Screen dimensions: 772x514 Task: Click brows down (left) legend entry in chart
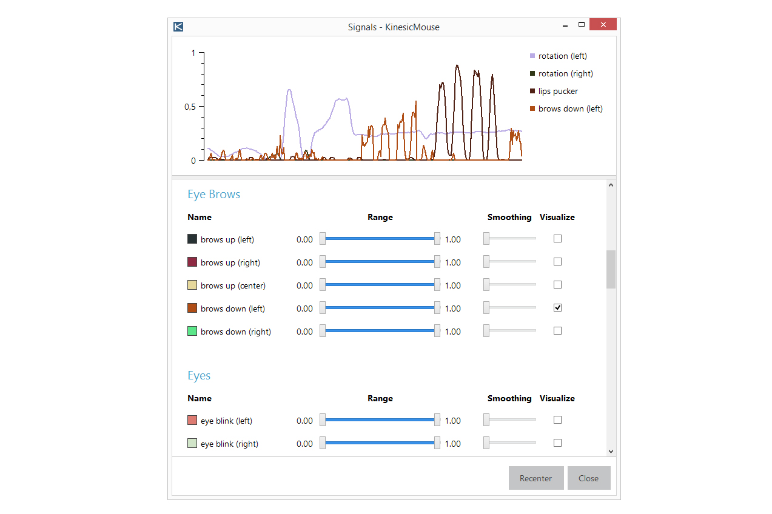pyautogui.click(x=566, y=108)
